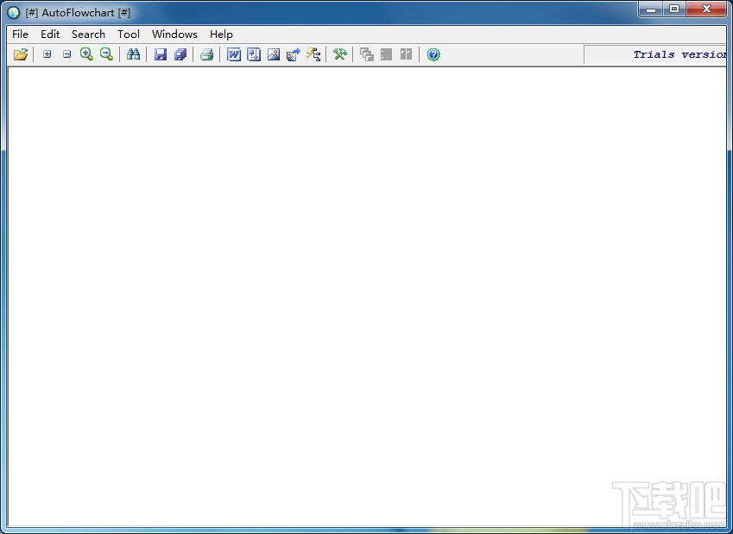Screen dimensions: 733x534
Task: Click the Trials version label
Action: pos(680,54)
